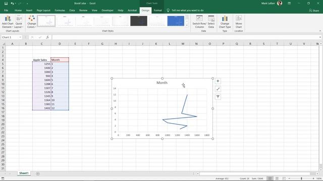Switch to Normal view icon
Screen dimensions: 323x181
[x=270, y=178]
